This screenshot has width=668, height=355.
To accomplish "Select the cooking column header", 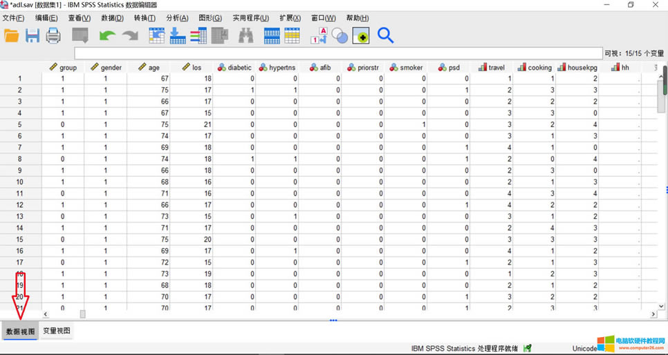I will 535,67.
